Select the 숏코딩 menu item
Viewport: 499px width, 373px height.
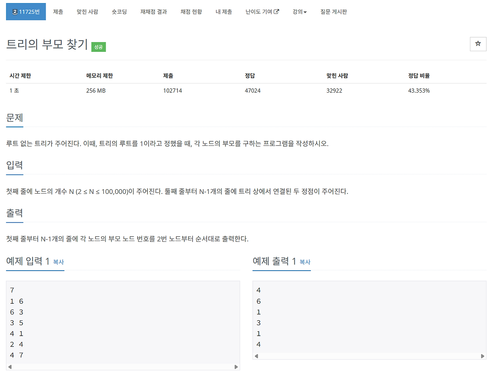(x=119, y=11)
